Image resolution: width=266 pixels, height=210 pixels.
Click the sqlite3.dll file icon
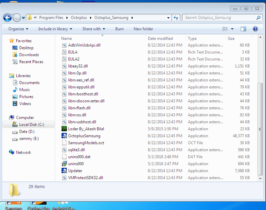coord(64,150)
